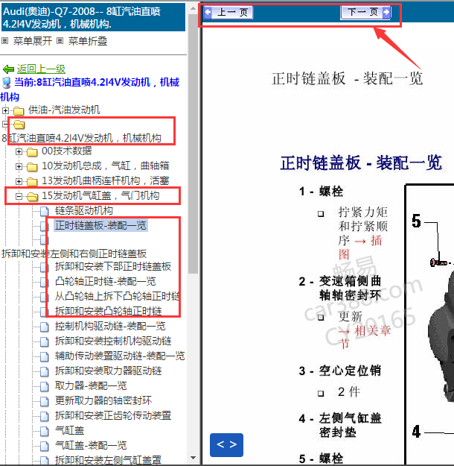Open 凸轮轴正时链-装配一览
Viewport: 454px width, 466px height.
(106, 281)
